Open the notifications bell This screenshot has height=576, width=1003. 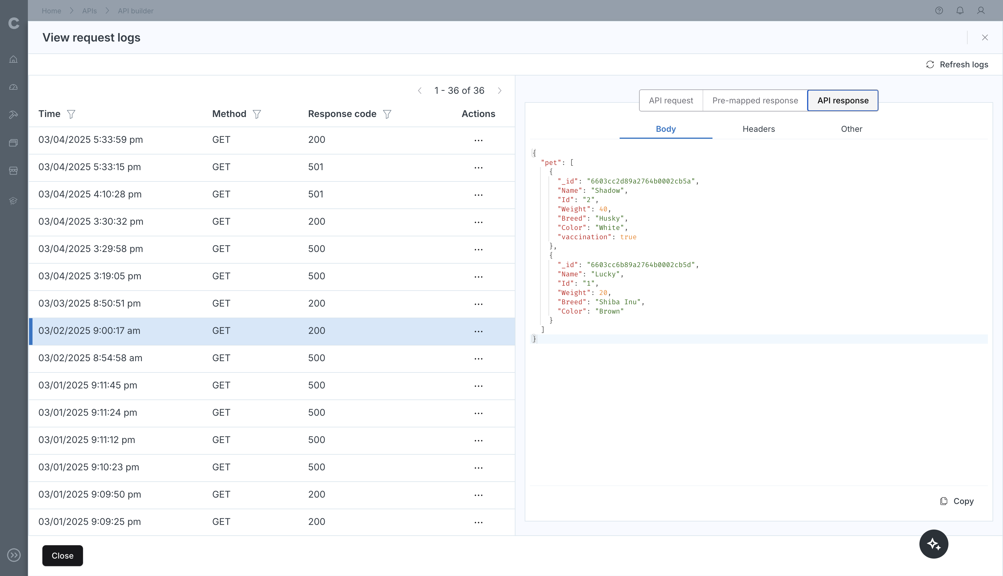[x=960, y=11]
